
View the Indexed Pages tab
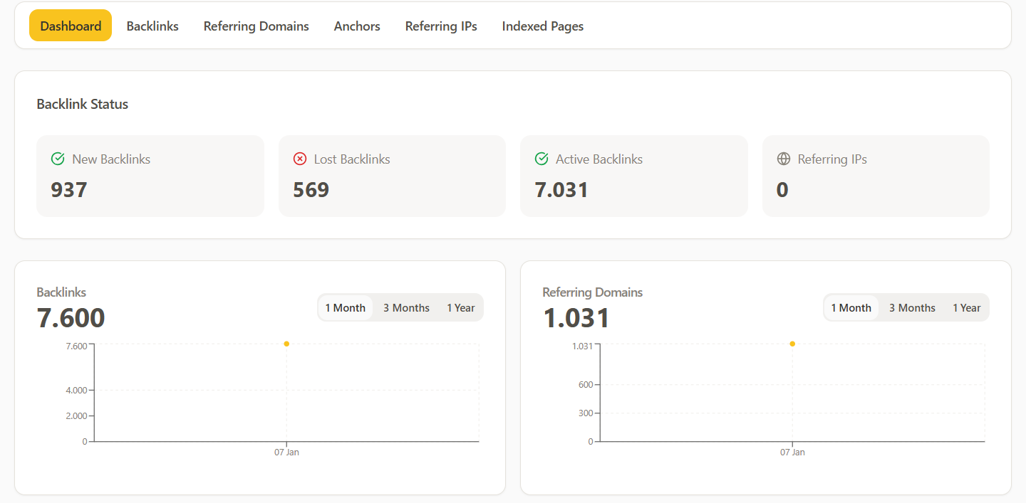542,26
